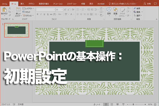Toggle Italic formatting button
The image size is (159, 106).
click(x=41, y=14)
